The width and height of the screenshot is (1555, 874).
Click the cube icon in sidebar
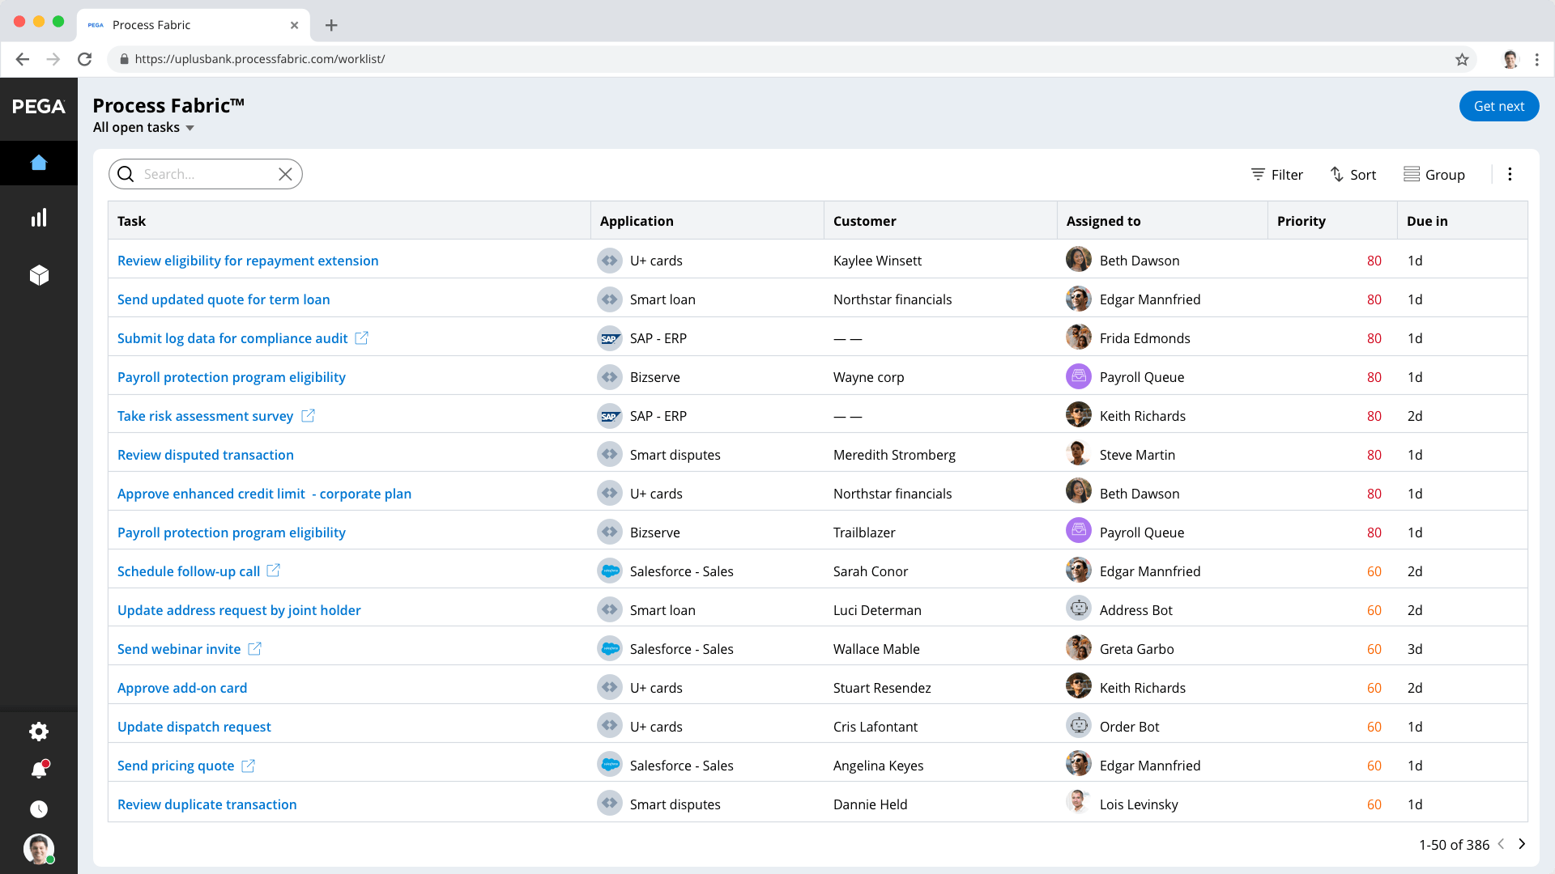(39, 275)
